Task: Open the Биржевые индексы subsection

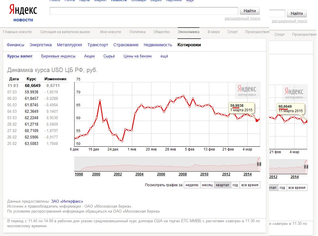Action: [58, 56]
